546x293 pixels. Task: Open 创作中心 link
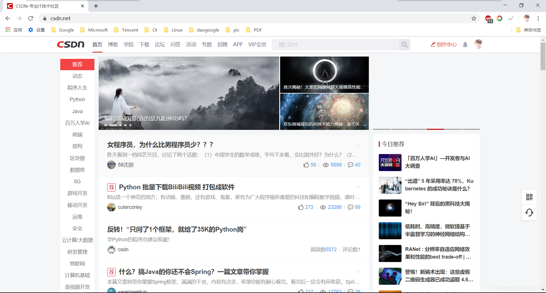coord(444,45)
